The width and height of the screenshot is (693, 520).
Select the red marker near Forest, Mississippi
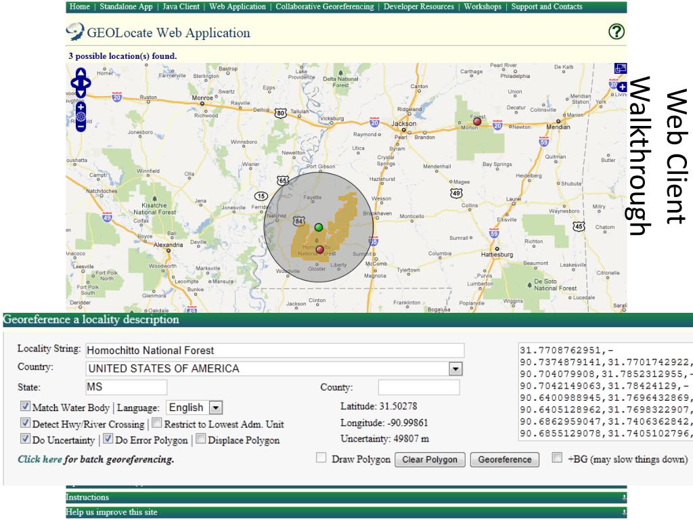477,121
